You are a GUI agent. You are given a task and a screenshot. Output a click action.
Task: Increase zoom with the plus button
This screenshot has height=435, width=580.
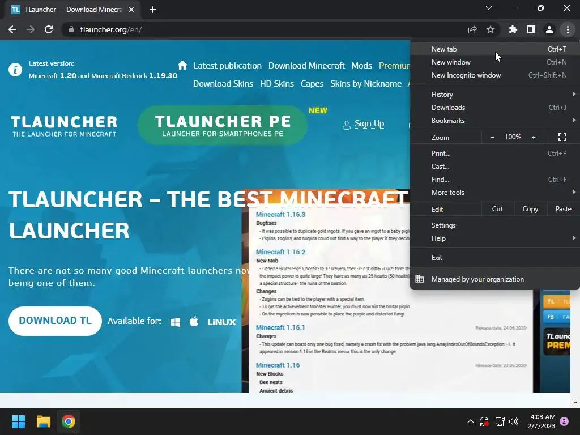tap(534, 137)
